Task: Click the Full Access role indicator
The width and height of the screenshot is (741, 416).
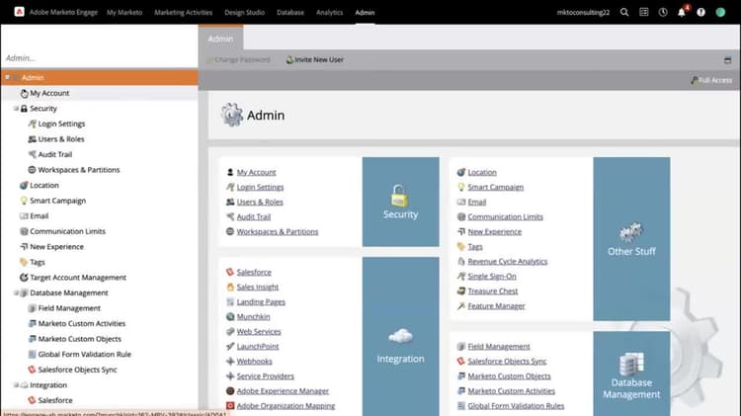Action: [x=711, y=80]
